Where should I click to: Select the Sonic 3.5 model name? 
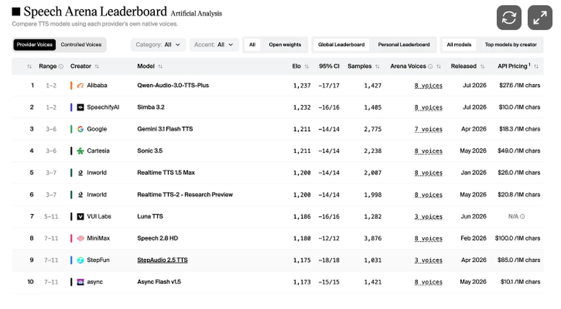coord(150,151)
